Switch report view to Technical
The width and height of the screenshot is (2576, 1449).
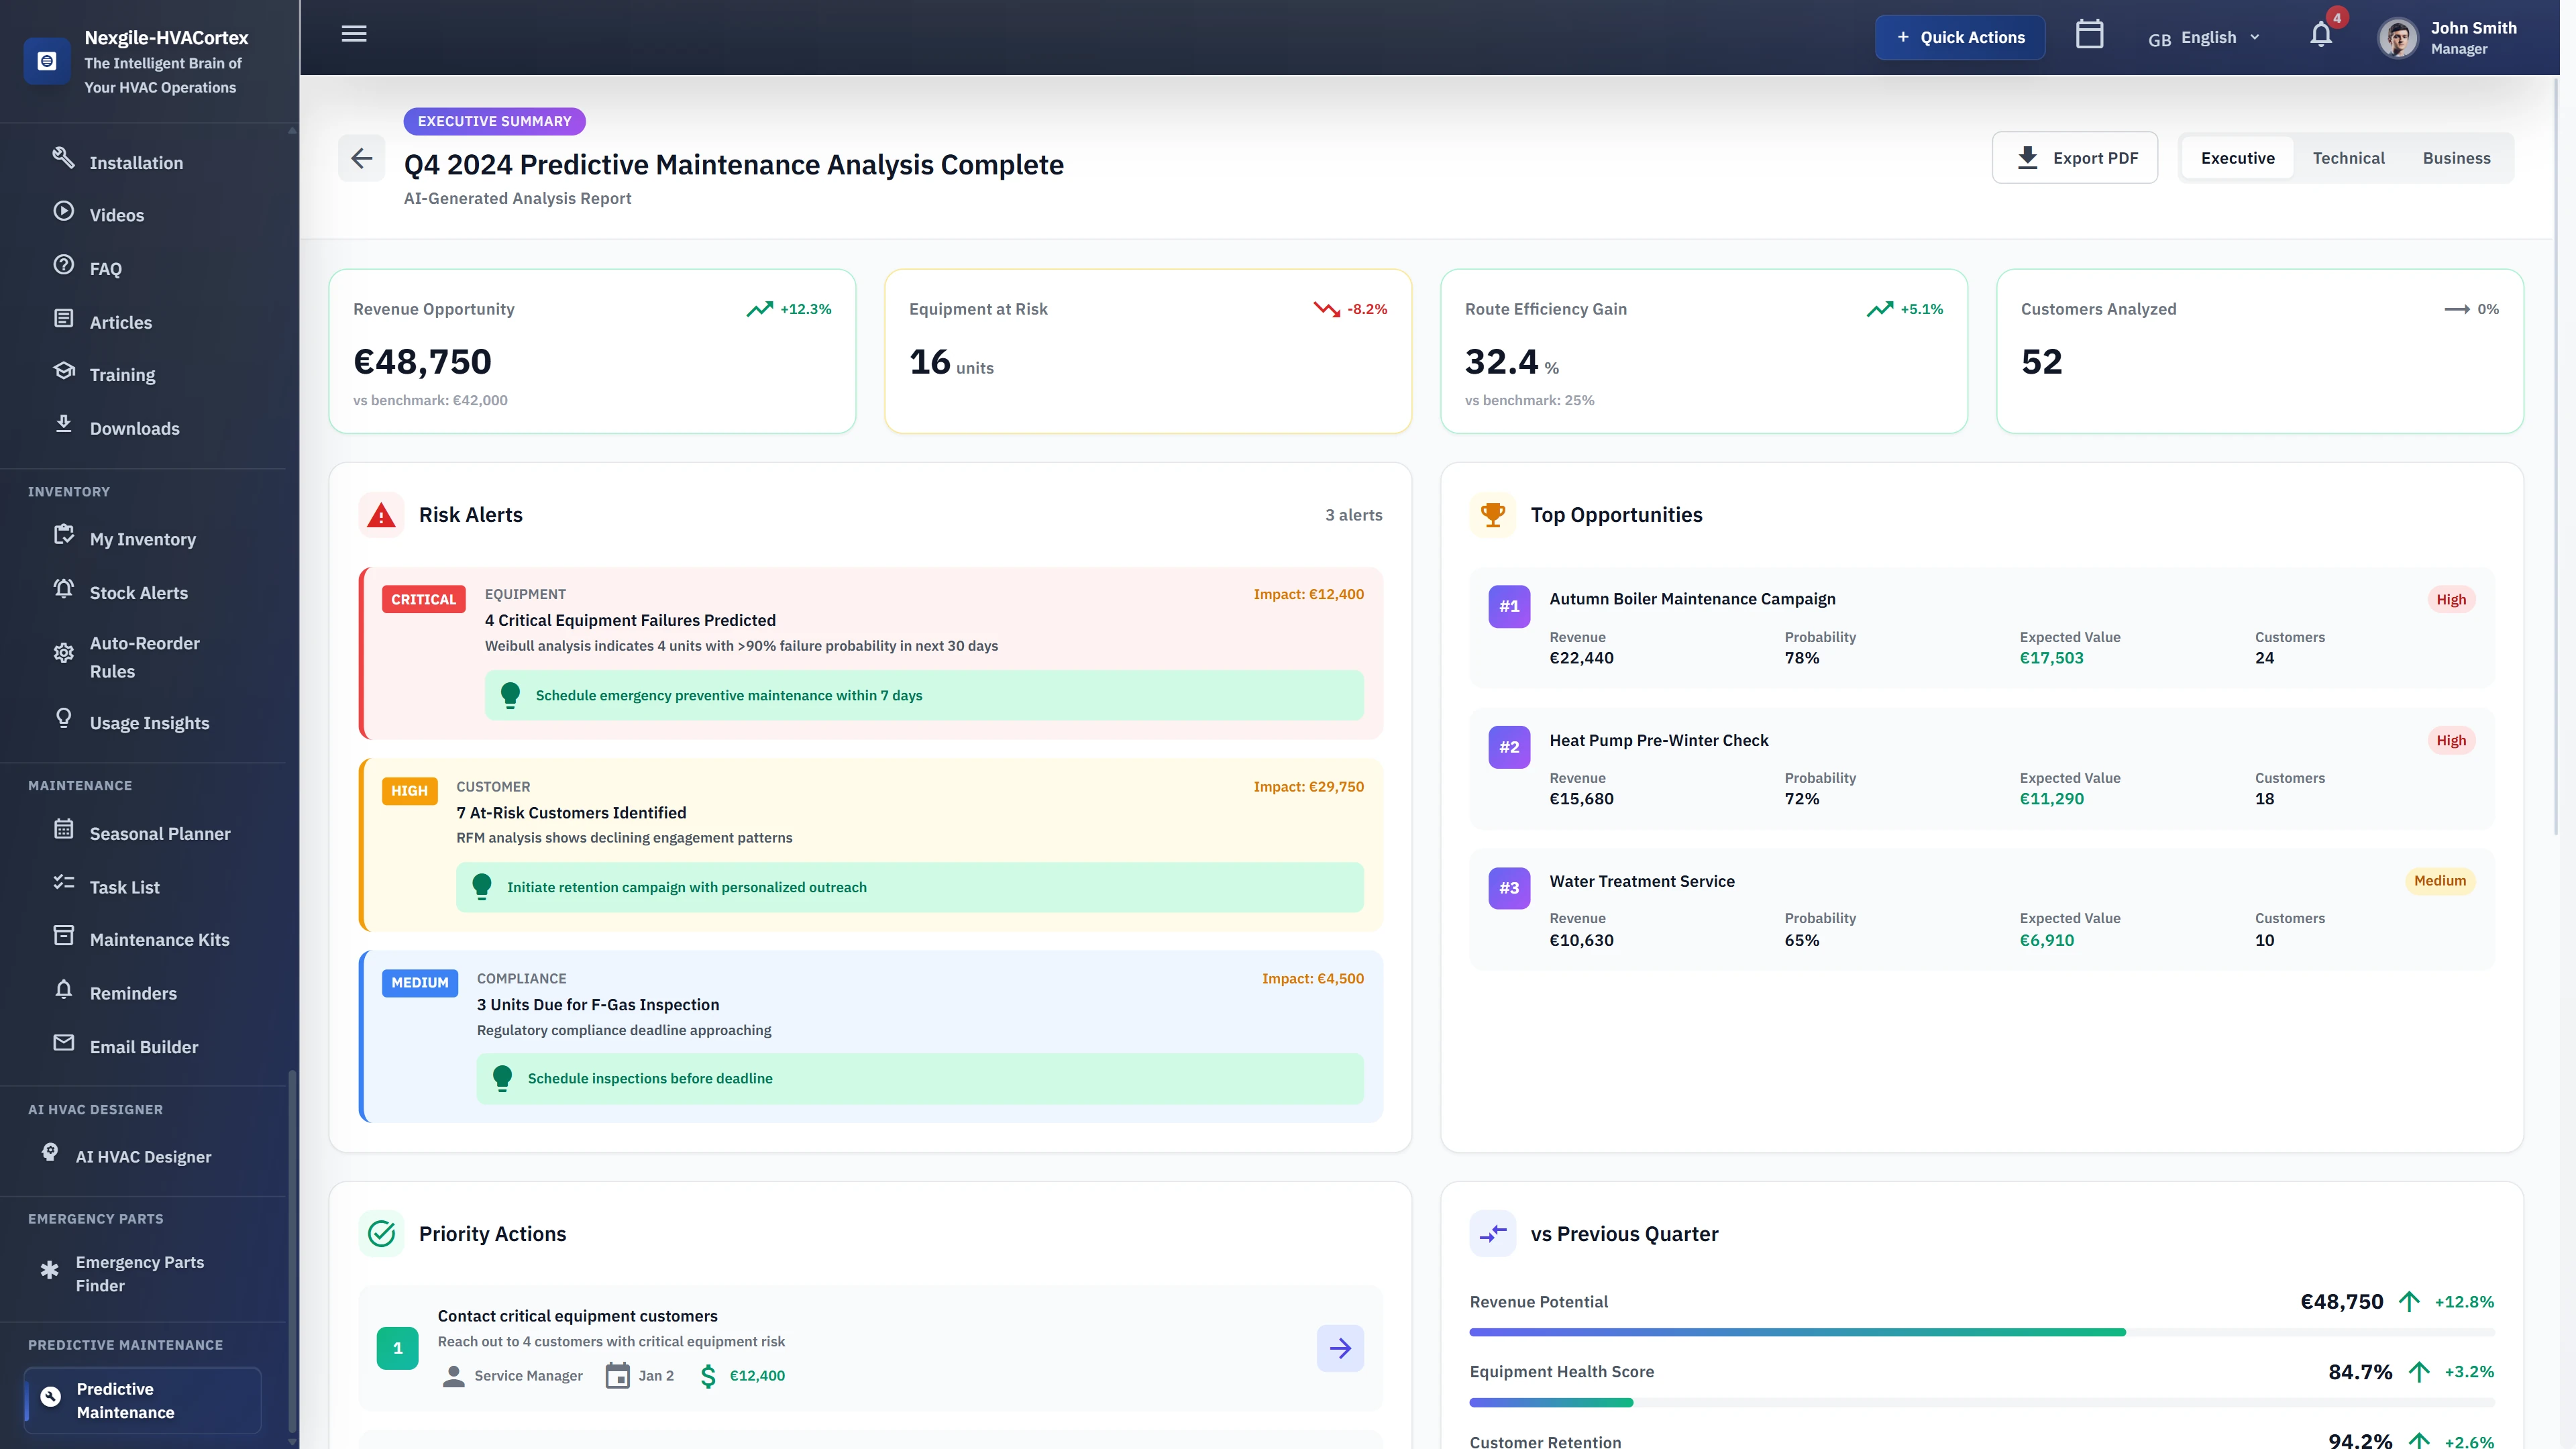pos(2349,157)
